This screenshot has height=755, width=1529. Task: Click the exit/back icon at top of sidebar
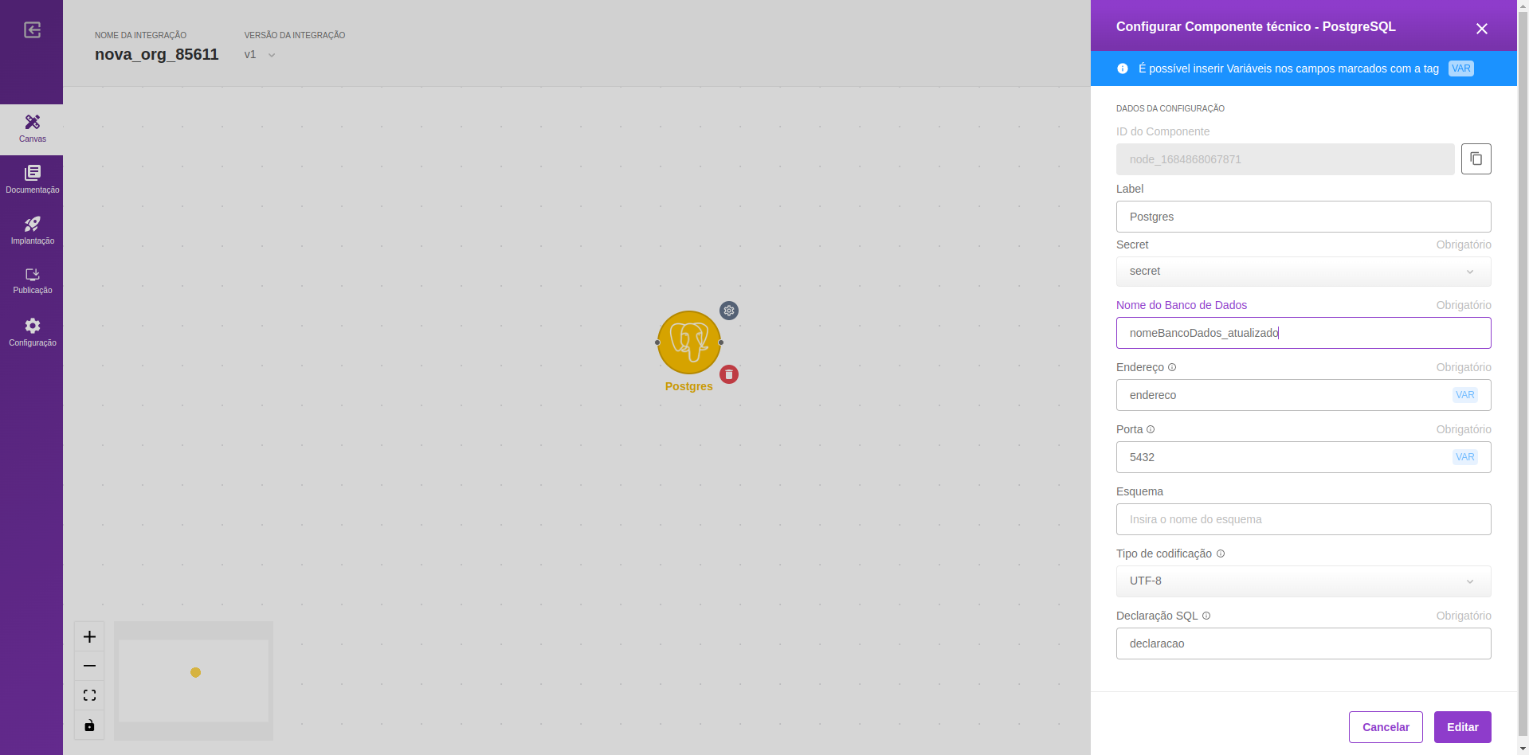click(x=32, y=30)
